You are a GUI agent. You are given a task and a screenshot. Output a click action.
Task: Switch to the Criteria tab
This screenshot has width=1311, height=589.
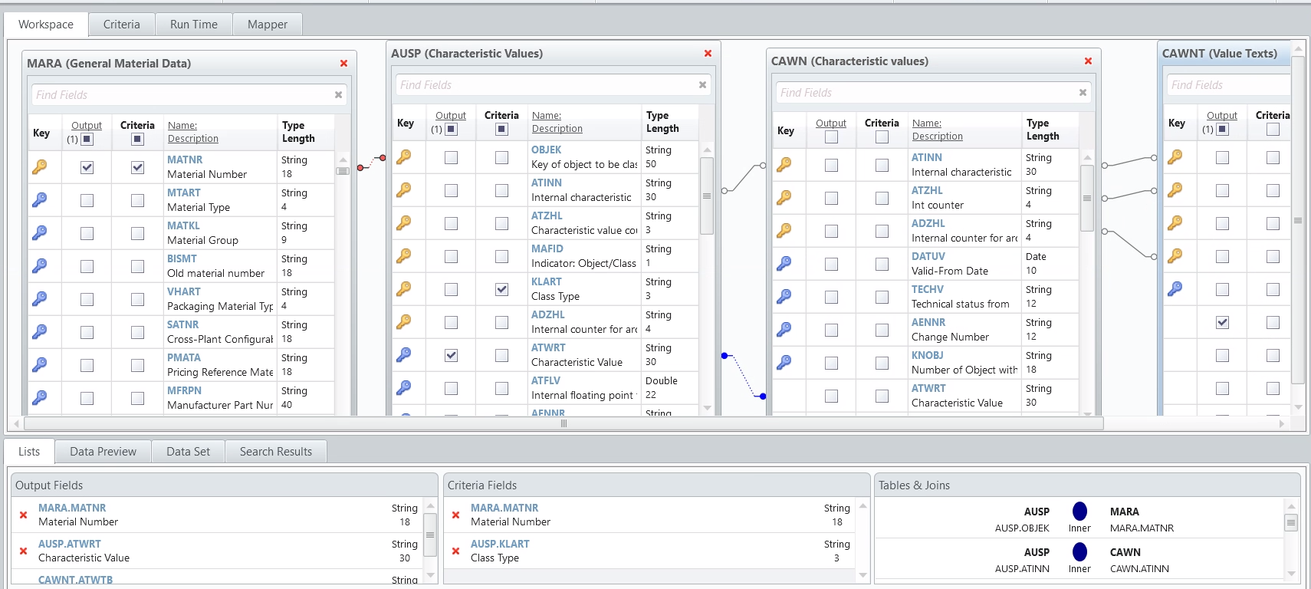click(121, 25)
